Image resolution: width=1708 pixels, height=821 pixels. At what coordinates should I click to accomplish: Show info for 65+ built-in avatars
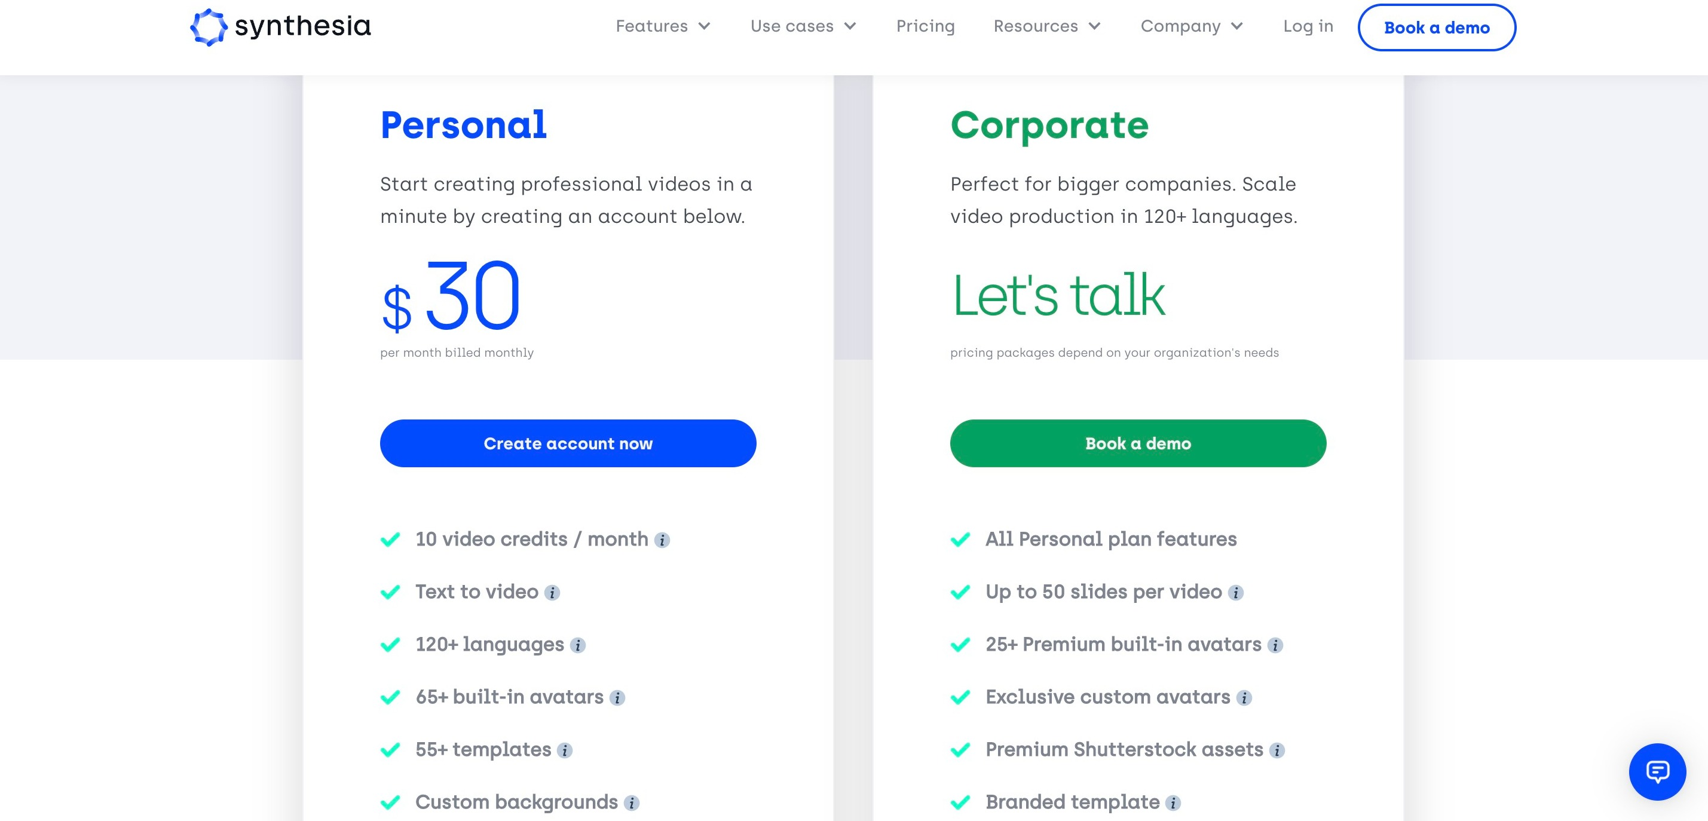pyautogui.click(x=617, y=698)
